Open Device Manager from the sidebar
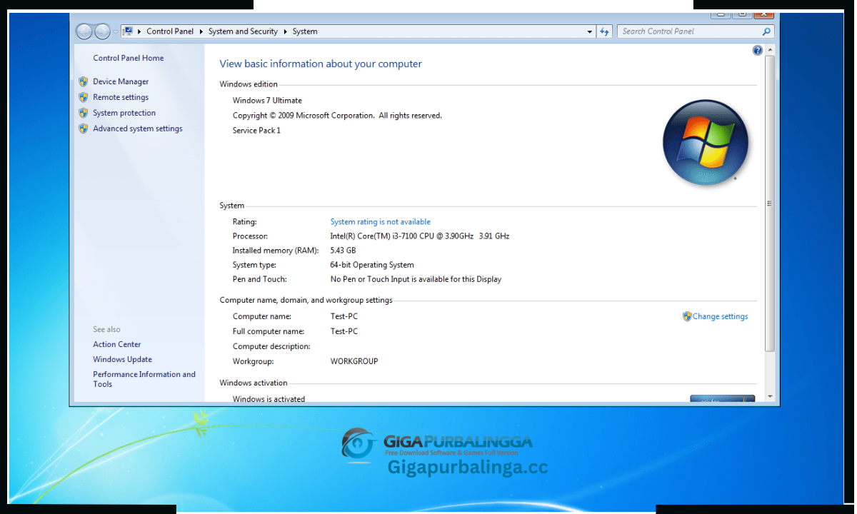 [121, 81]
